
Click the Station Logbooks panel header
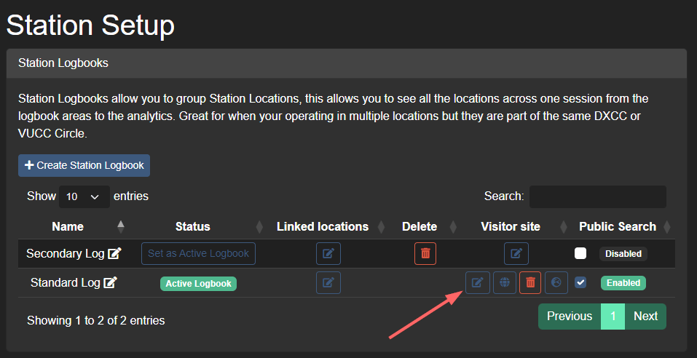click(x=347, y=63)
